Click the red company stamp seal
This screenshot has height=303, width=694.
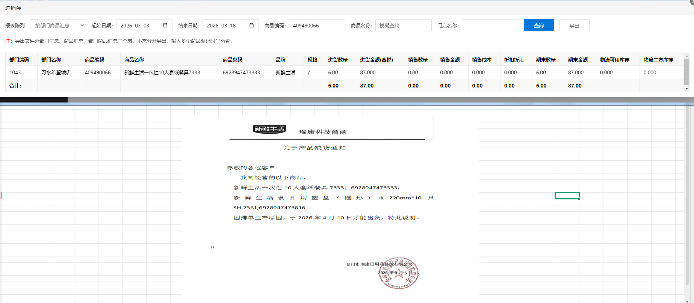click(399, 273)
